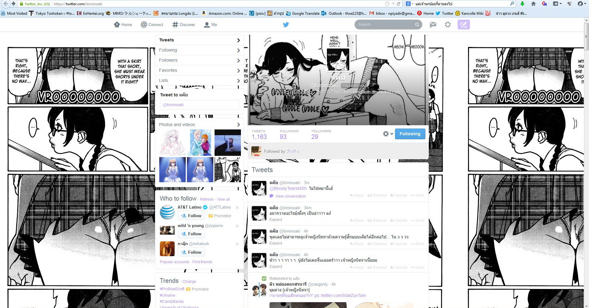This screenshot has width=589, height=308.
Task: Open the #Ukraine trend
Action: (168, 295)
